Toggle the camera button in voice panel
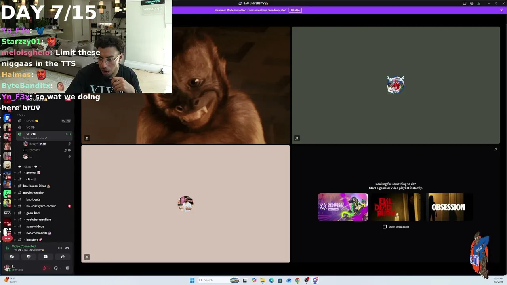 click(x=11, y=257)
